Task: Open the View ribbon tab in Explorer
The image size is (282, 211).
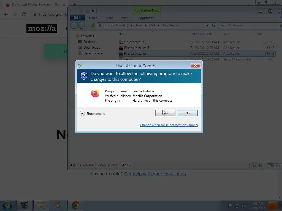Action: click(124, 18)
